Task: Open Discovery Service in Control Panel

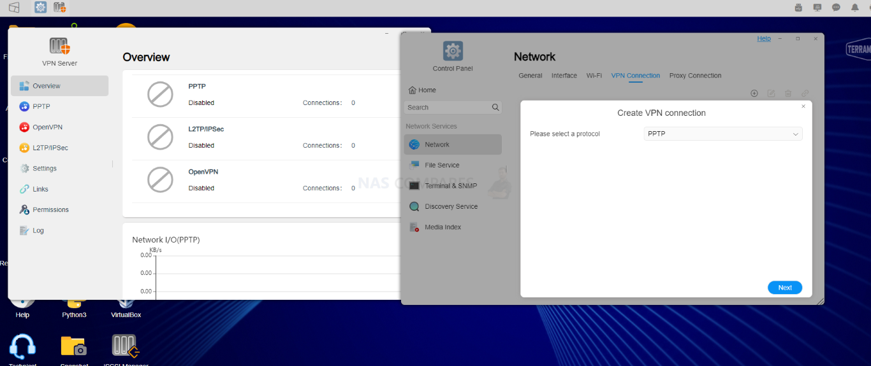Action: point(453,206)
